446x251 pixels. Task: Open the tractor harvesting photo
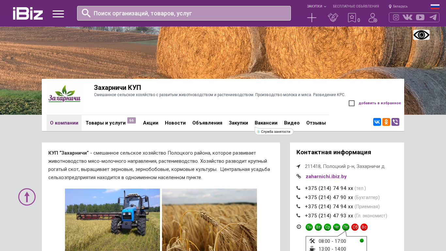112,220
